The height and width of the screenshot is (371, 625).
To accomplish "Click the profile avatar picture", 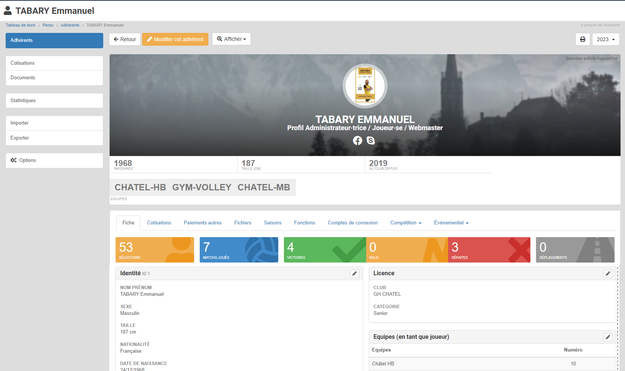I will coord(365,86).
